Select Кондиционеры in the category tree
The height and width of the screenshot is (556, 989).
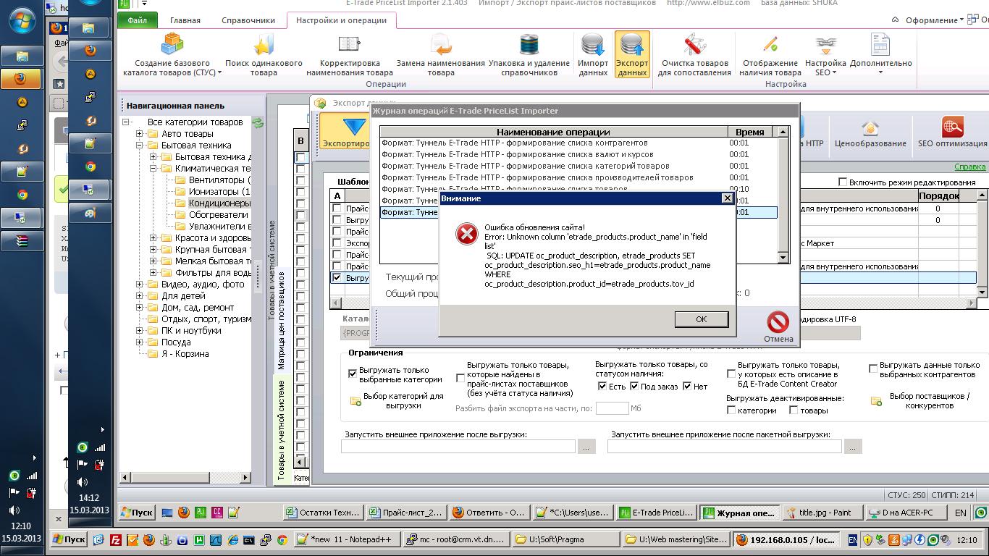219,203
